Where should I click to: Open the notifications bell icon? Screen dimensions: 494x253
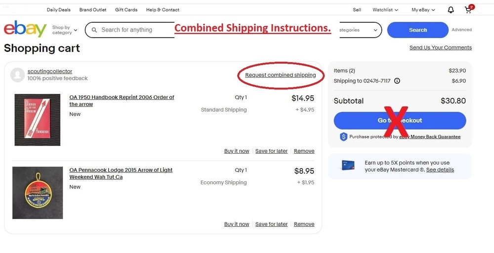451,10
